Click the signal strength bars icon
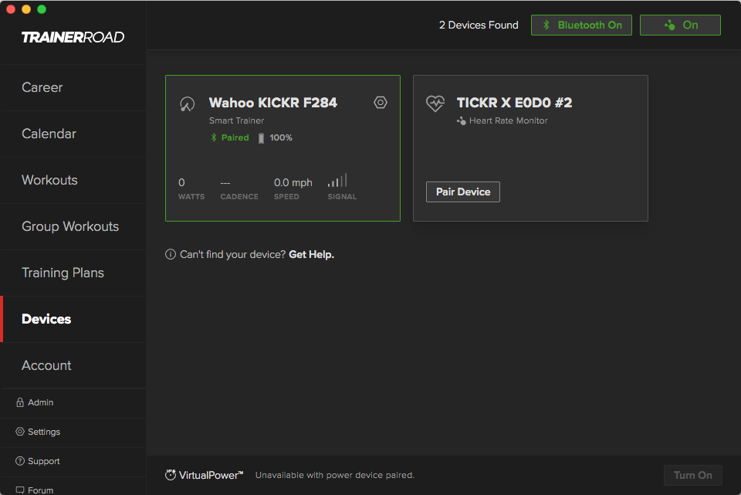The height and width of the screenshot is (495, 741). coord(337,180)
